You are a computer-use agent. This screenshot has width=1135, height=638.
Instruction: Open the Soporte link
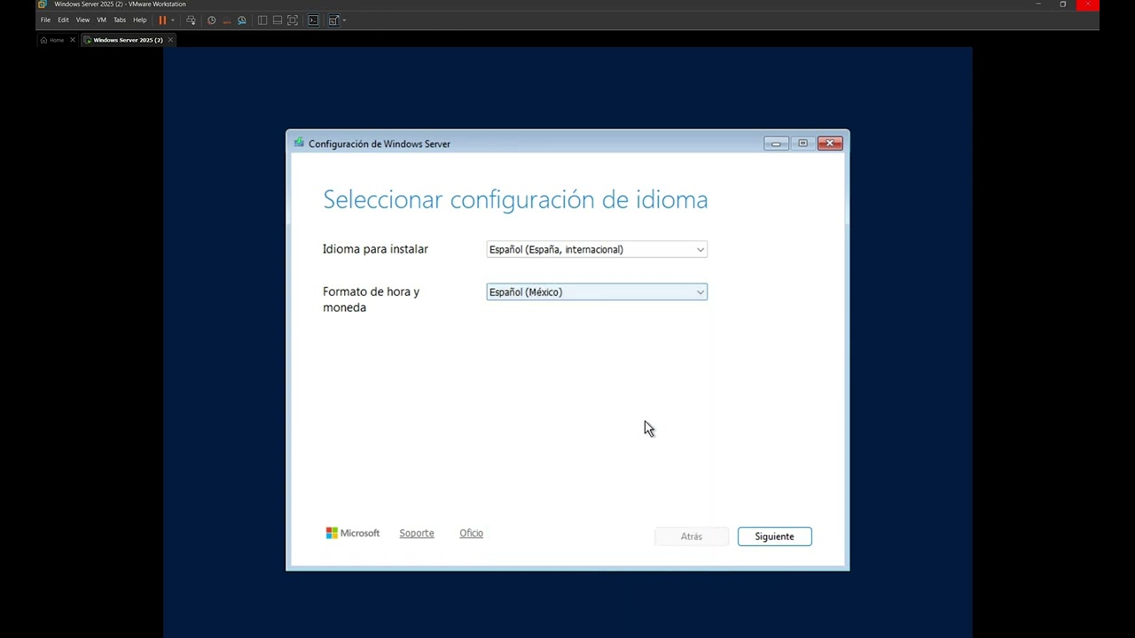coord(417,533)
